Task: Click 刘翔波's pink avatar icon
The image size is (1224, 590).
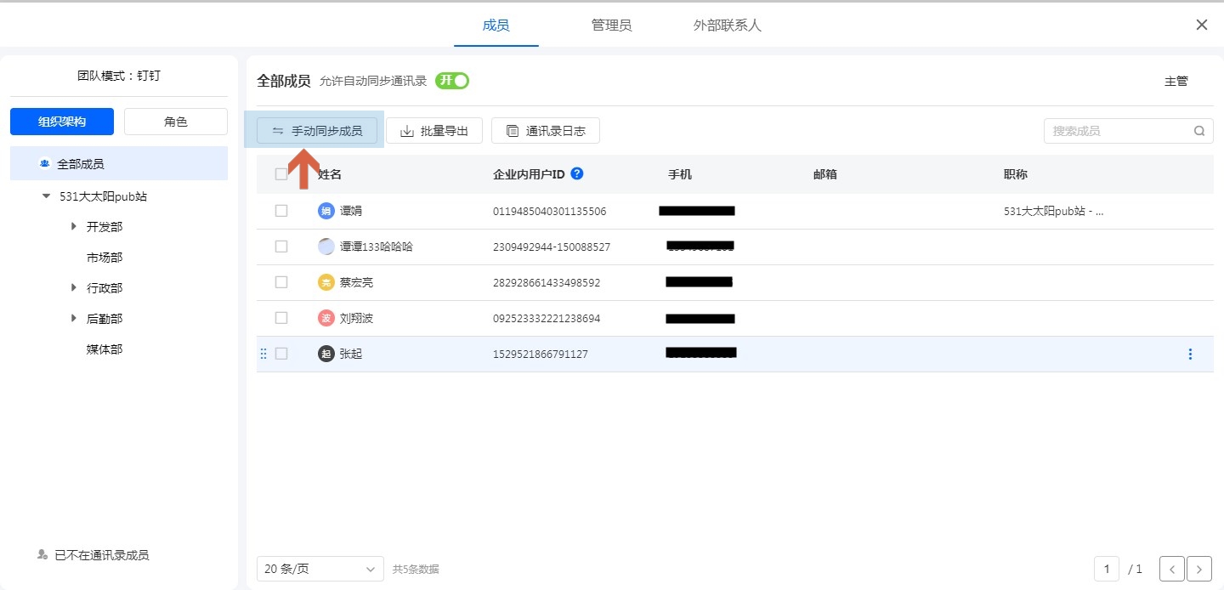Action: [x=326, y=318]
